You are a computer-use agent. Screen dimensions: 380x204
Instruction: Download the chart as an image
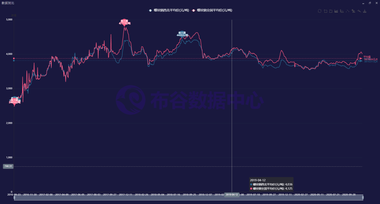pos(365,11)
